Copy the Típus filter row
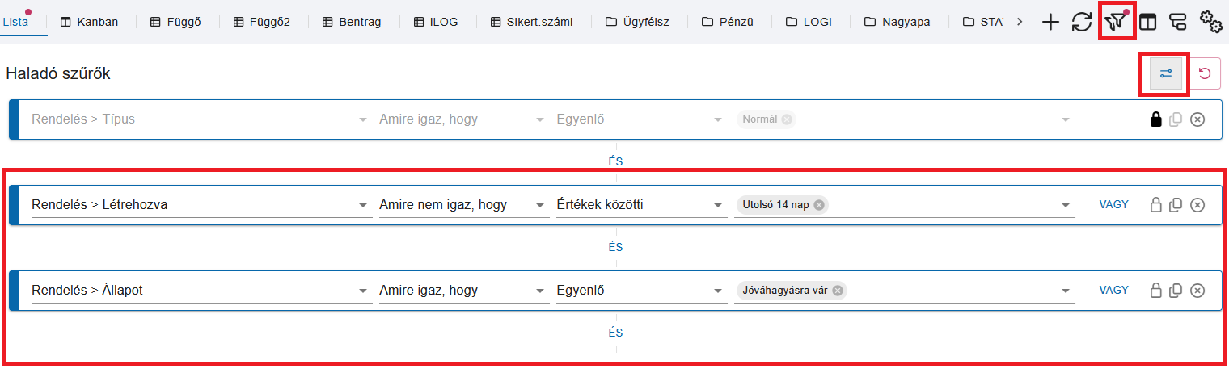Image resolution: width=1229 pixels, height=377 pixels. click(1176, 119)
